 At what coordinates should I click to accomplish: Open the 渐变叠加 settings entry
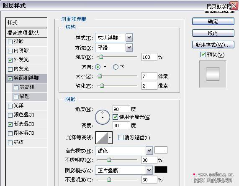[24, 124]
